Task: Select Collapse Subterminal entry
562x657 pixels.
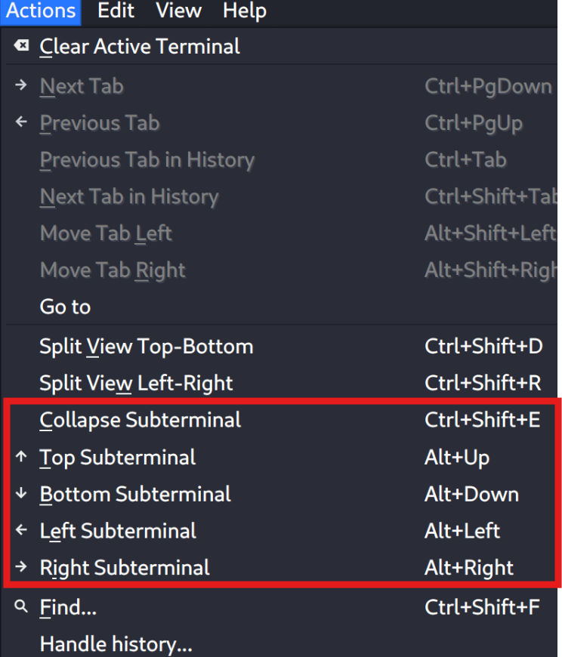Action: (x=140, y=420)
